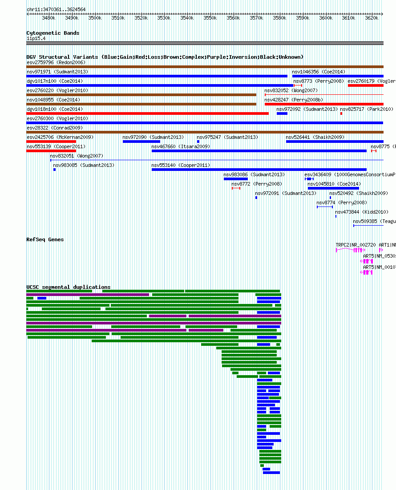Select the nsv428247 (Perry2008b) variant
396x490 pixels.
point(294,100)
